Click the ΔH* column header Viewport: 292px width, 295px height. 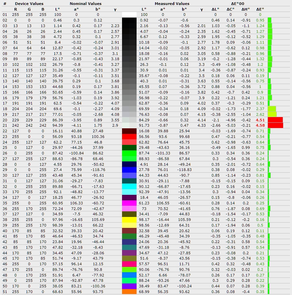coord(245,9)
